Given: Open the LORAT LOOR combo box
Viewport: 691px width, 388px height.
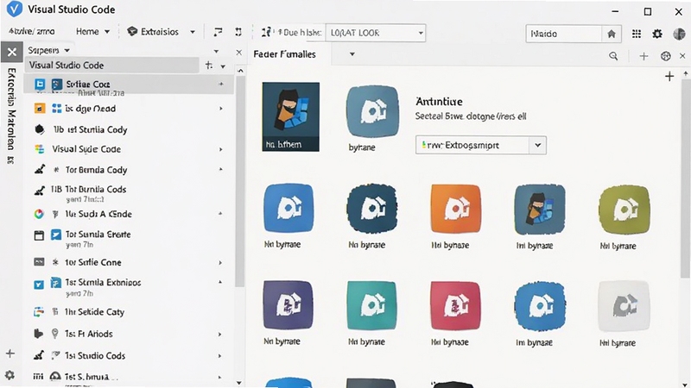Looking at the screenshot, I should coord(376,33).
